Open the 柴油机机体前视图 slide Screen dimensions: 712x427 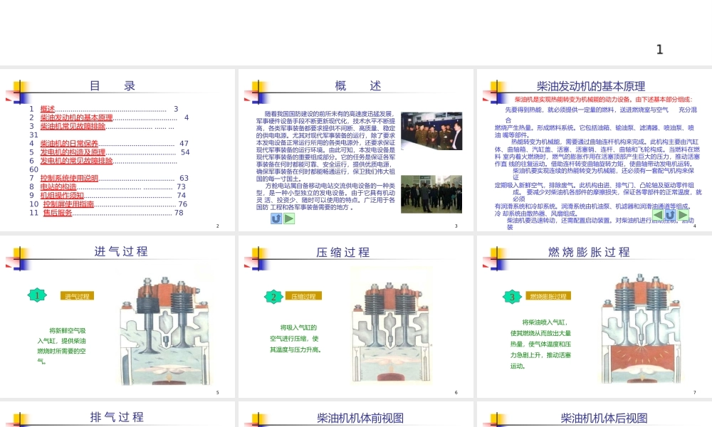(x=356, y=414)
